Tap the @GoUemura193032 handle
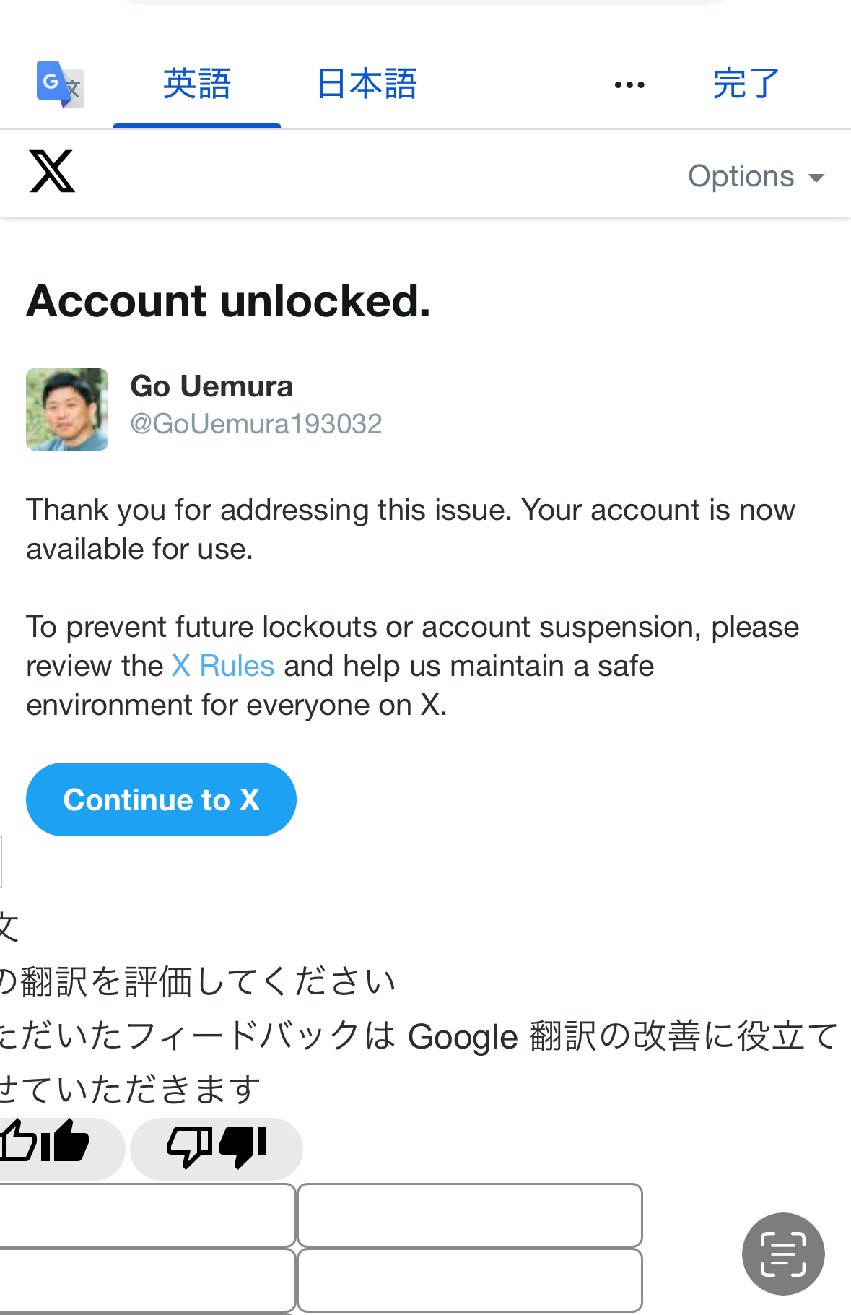851x1315 pixels. tap(256, 424)
